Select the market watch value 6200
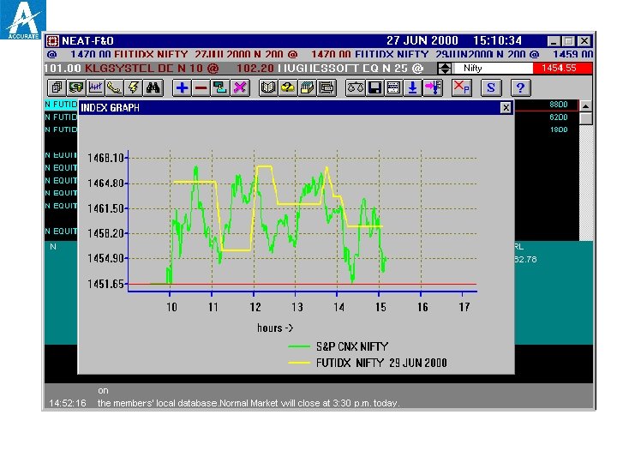The image size is (617, 463). coord(559,117)
